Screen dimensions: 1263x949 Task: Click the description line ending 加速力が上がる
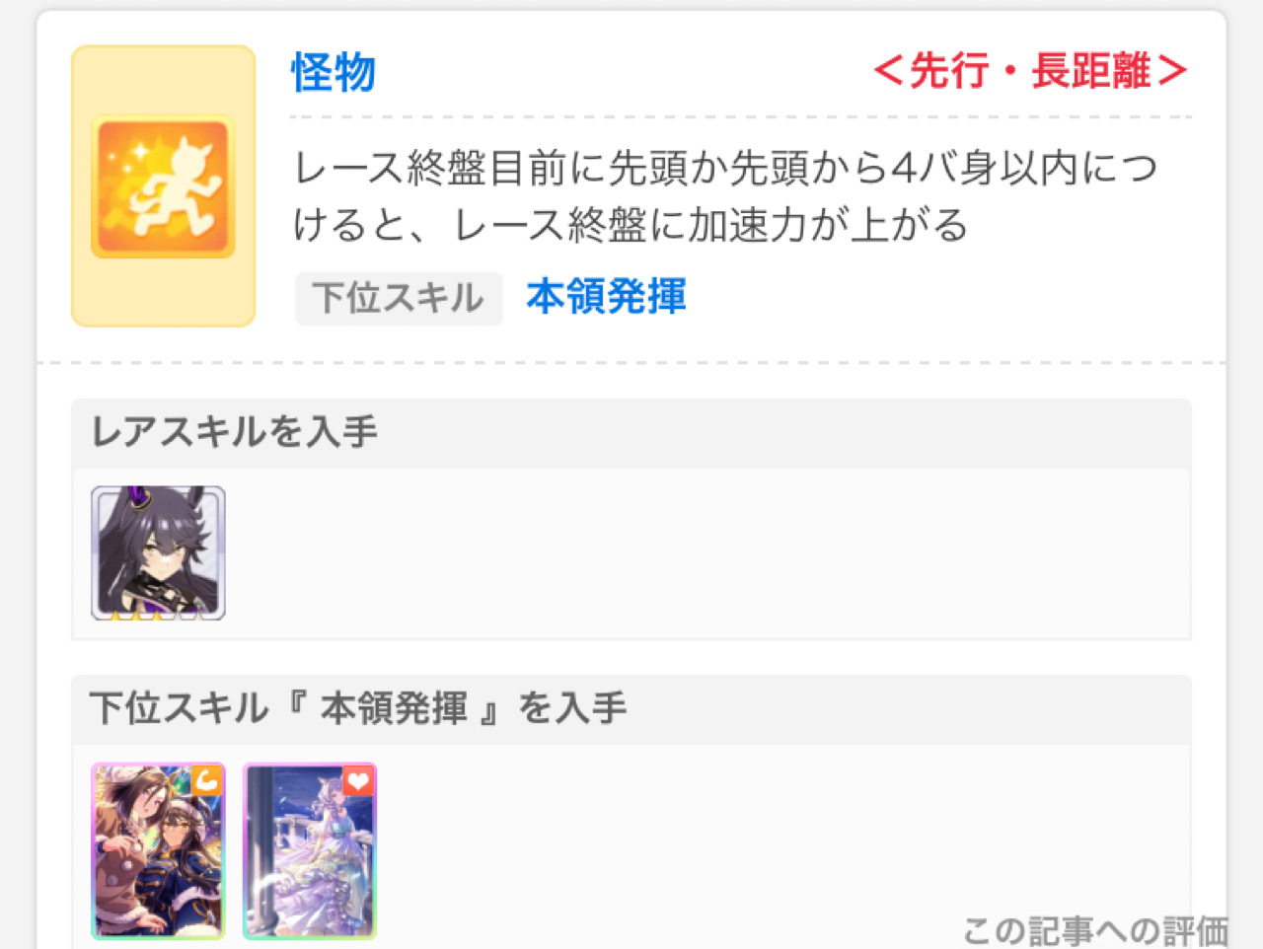point(631,225)
